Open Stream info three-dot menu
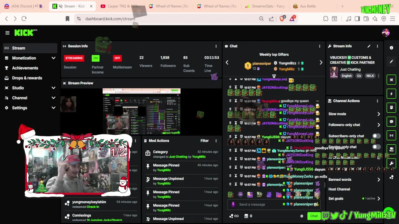399x224 pixels. [377, 46]
